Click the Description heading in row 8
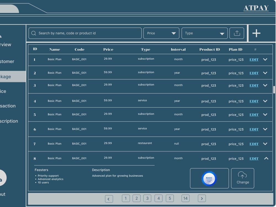The height and width of the screenshot is (207, 276). tap(101, 170)
